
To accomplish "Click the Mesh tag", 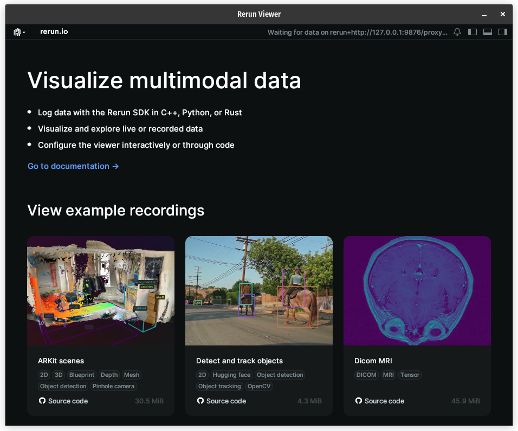I will click(x=132, y=375).
